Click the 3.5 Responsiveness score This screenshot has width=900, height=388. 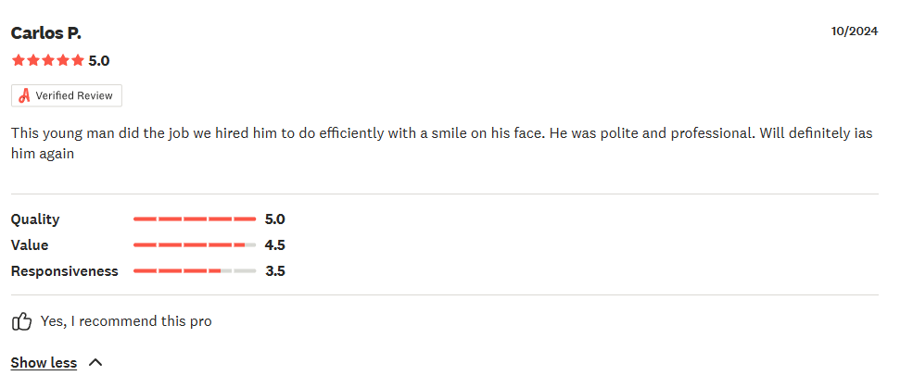[x=275, y=271]
